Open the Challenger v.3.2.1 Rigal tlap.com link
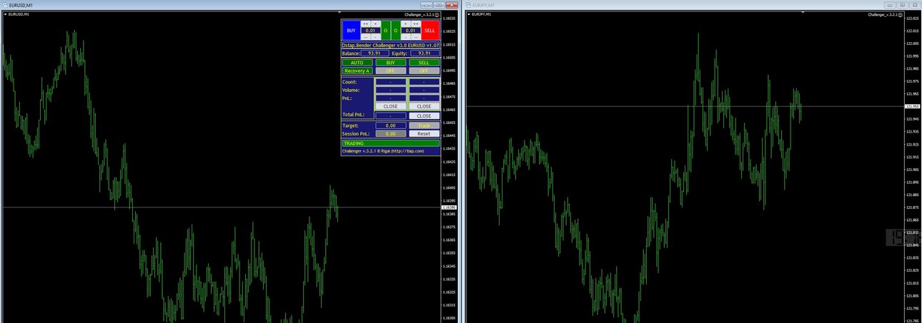The height and width of the screenshot is (323, 922). [383, 151]
